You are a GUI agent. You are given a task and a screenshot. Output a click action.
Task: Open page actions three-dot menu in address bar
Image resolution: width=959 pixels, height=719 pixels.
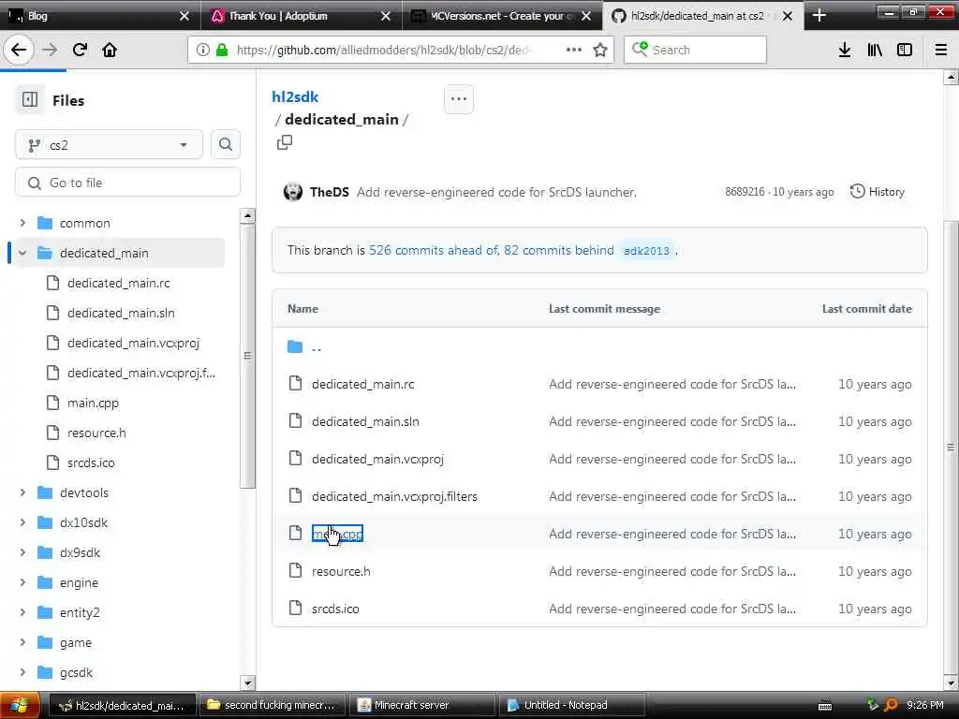point(574,50)
